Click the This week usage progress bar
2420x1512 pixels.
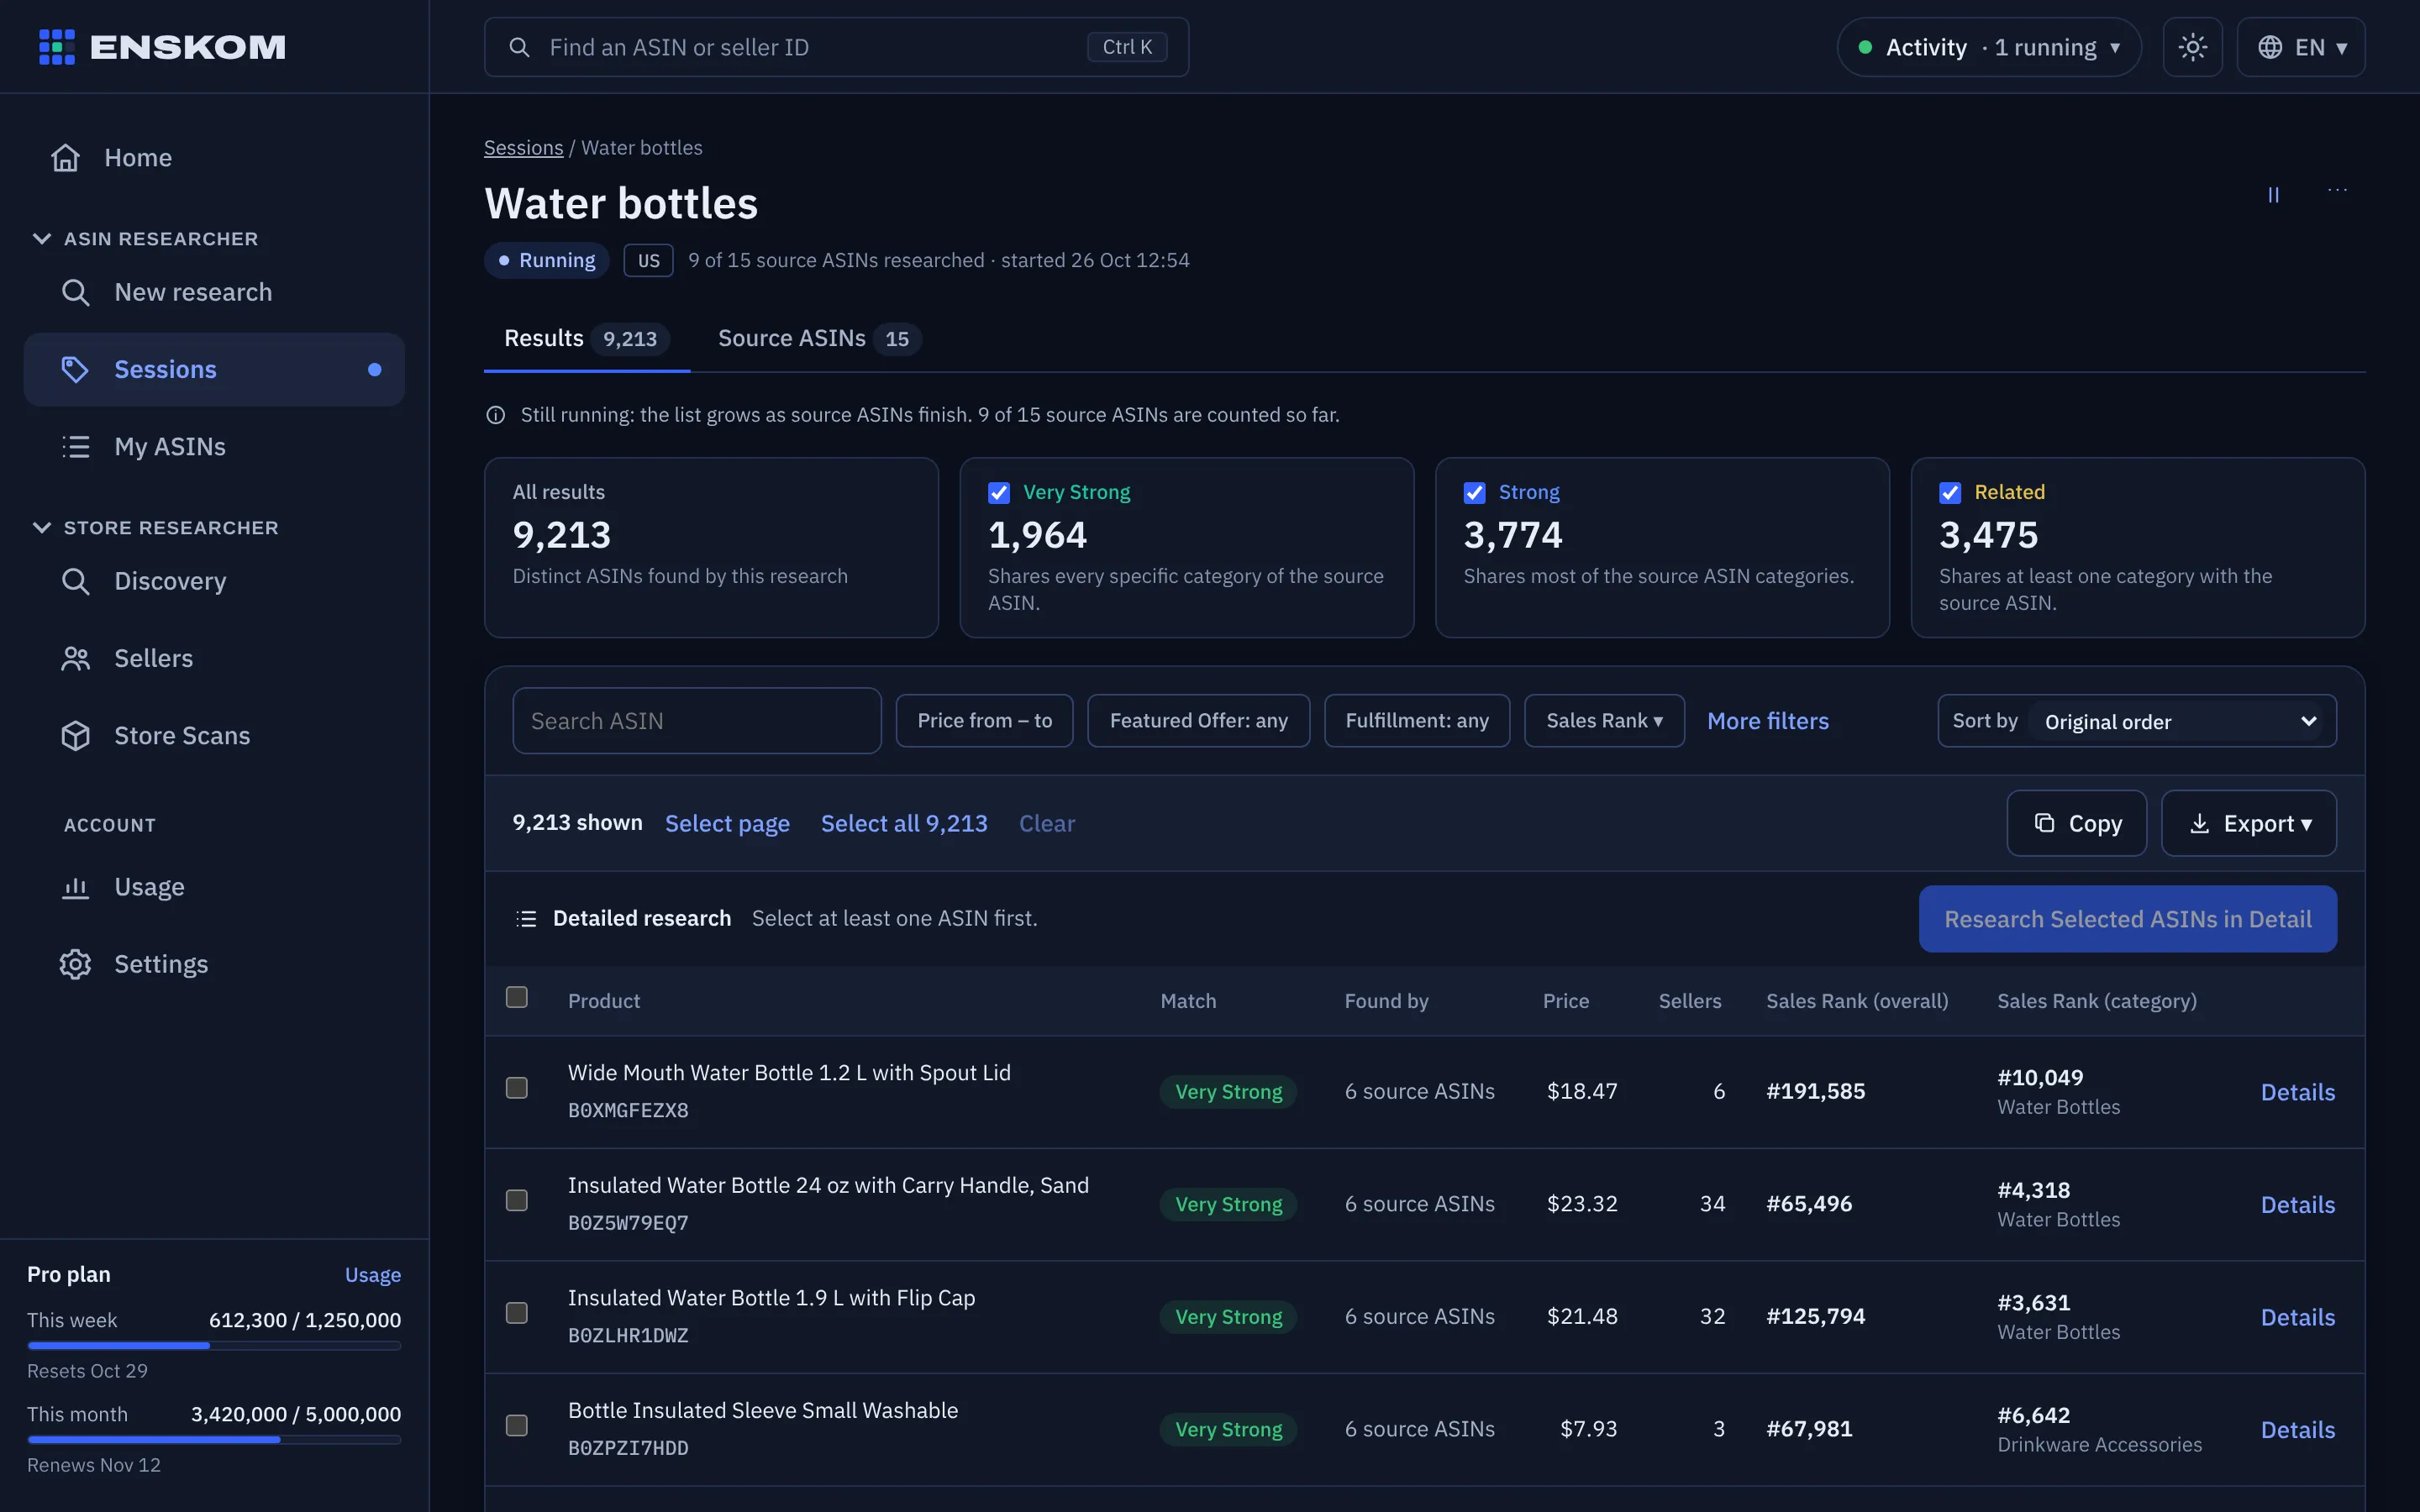coord(214,1346)
